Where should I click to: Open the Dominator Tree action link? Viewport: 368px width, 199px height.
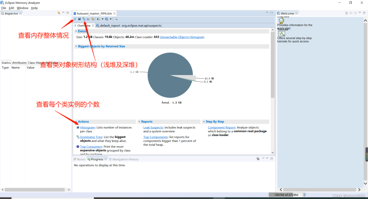coord(91,137)
